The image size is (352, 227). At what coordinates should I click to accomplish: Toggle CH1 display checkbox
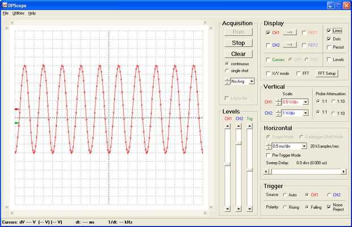pos(268,33)
